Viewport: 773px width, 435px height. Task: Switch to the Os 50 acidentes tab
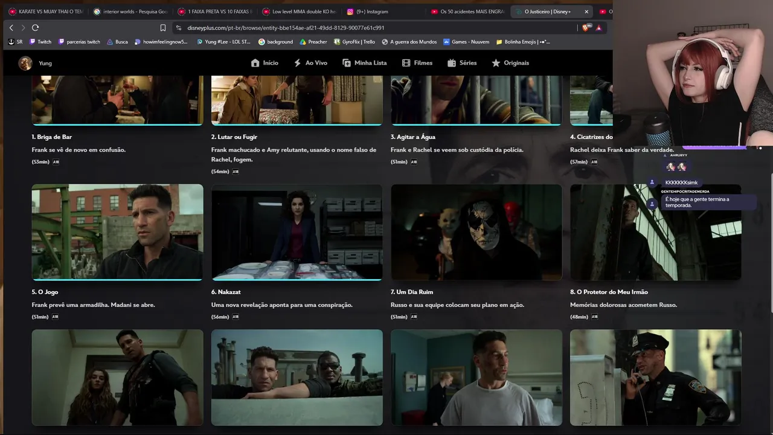click(x=469, y=11)
